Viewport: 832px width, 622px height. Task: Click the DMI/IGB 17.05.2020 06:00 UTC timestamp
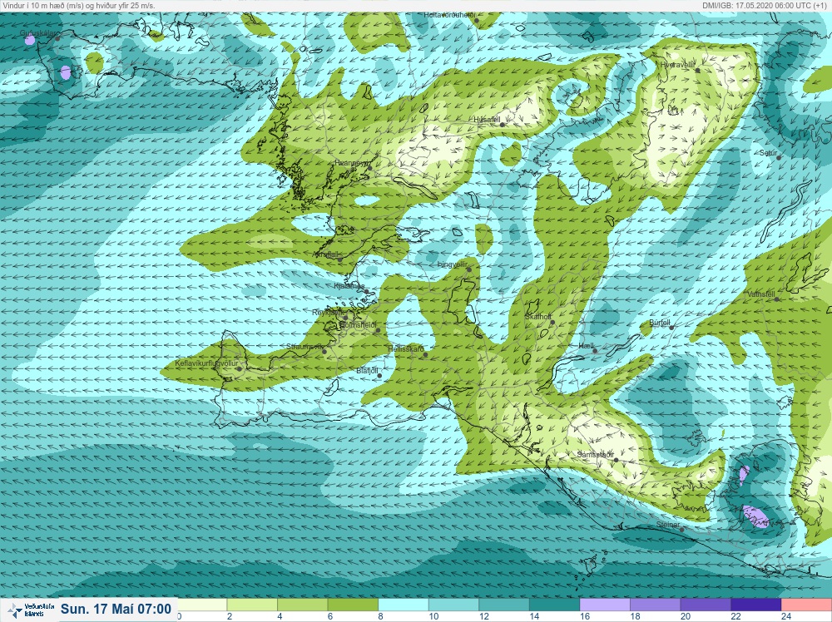[765, 5]
